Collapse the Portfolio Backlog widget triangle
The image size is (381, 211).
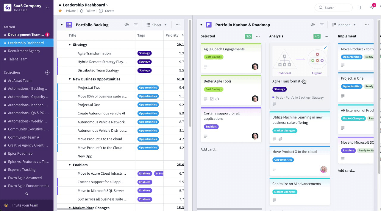point(62,25)
